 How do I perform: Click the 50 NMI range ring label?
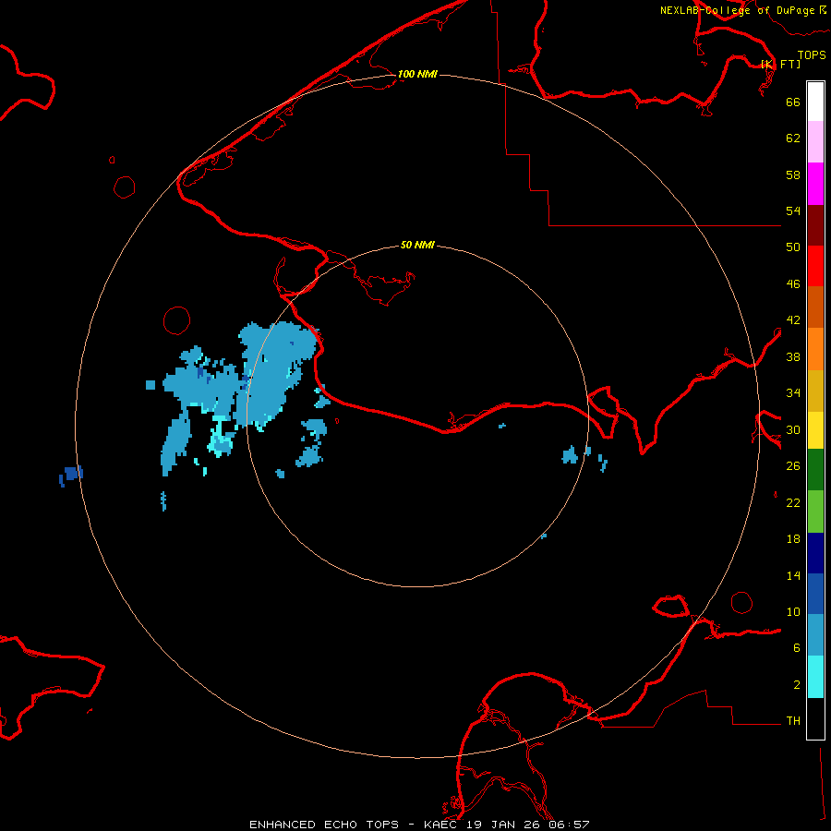(417, 245)
